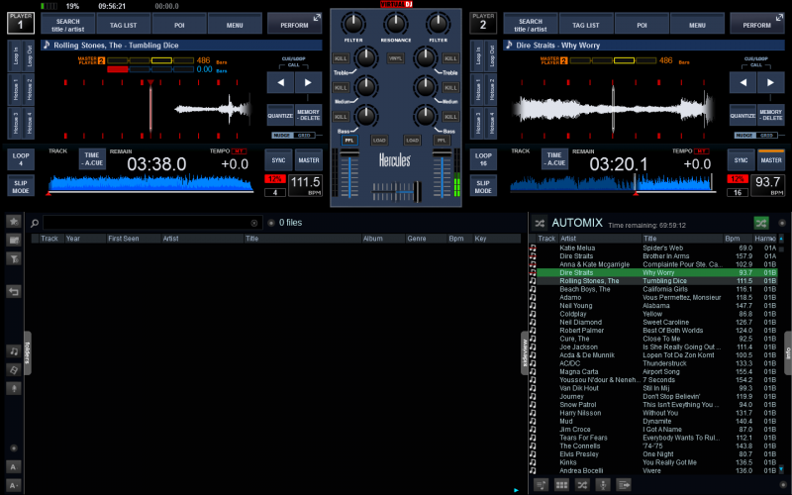792x495 pixels.
Task: Open the favorites star icon in the browser sidebar
Action: tap(14, 221)
